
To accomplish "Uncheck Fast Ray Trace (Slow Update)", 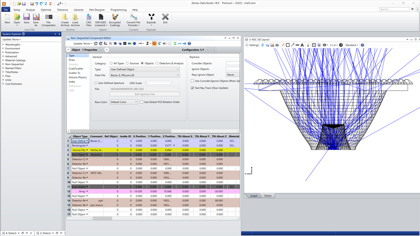I will click(192, 88).
